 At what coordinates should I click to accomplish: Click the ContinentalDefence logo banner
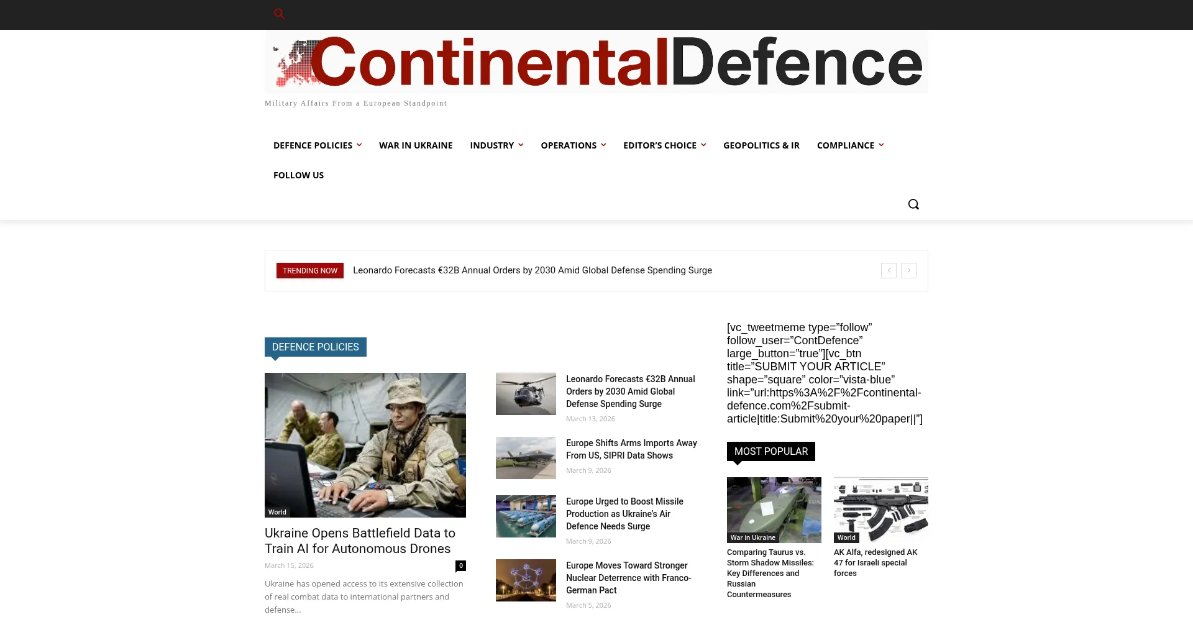click(596, 63)
